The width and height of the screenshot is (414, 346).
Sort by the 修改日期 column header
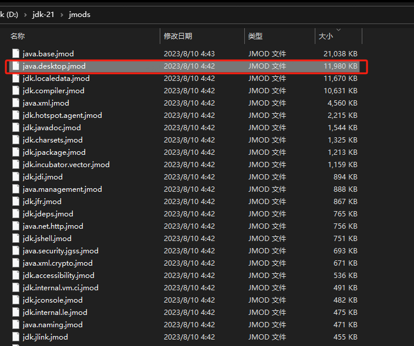point(178,36)
